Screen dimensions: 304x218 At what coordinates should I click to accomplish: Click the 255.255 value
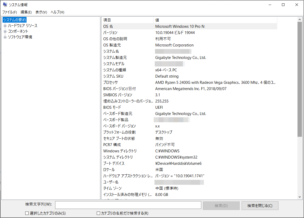click(x=162, y=101)
